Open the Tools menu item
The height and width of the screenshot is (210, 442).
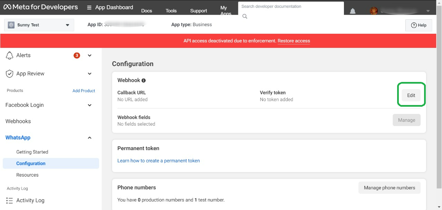(171, 11)
